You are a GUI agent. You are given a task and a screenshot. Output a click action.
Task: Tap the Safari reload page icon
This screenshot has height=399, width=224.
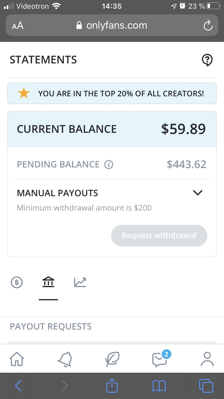(x=208, y=26)
